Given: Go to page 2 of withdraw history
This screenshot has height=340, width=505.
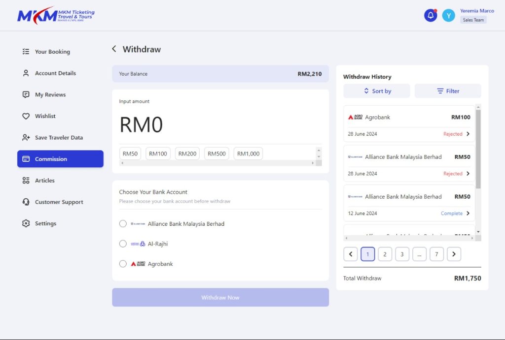Looking at the screenshot, I should tap(385, 254).
